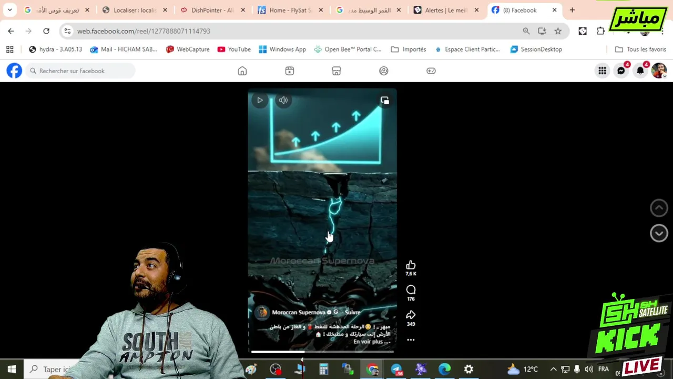Bookmark this page with the star

(558, 31)
